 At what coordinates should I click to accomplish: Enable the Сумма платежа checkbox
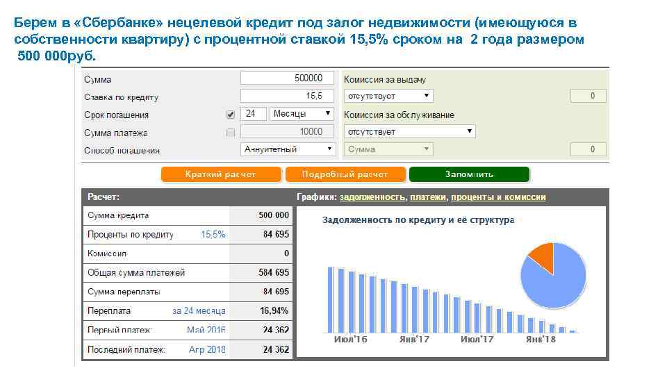click(231, 133)
